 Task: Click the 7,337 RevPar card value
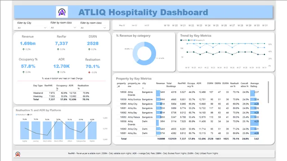(61, 43)
